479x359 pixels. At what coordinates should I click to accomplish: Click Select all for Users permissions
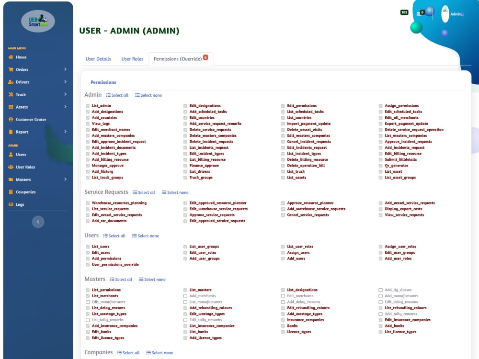point(114,236)
